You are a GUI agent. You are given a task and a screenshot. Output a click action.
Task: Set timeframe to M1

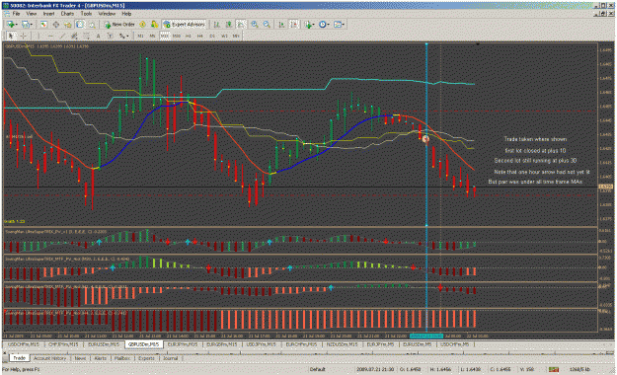tap(140, 36)
